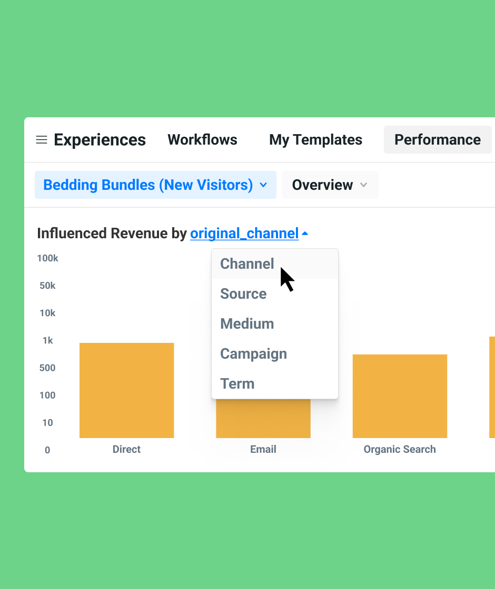Click the chevron beside Bedding Bundles
The image size is (495, 589).
[264, 185]
